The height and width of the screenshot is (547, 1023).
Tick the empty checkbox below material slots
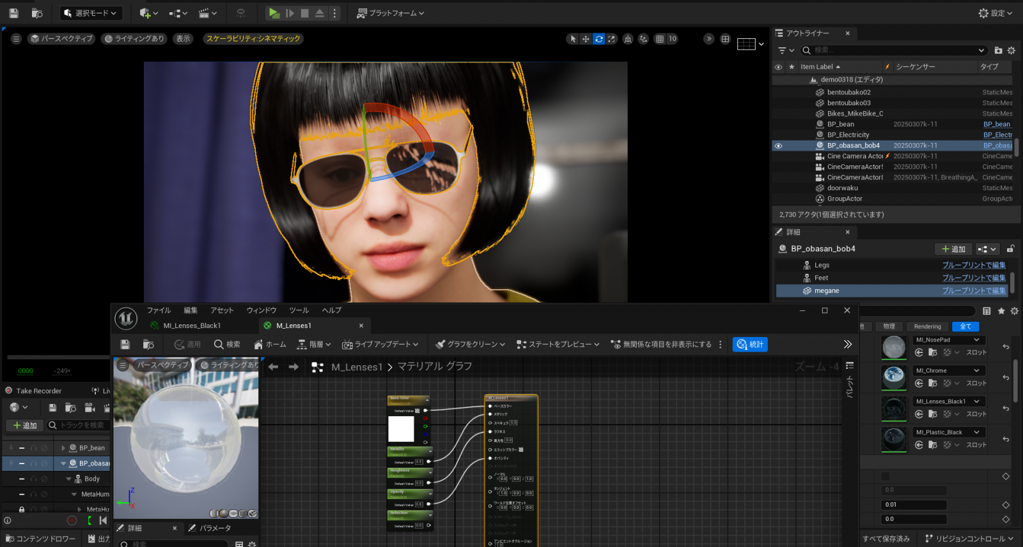(x=886, y=476)
